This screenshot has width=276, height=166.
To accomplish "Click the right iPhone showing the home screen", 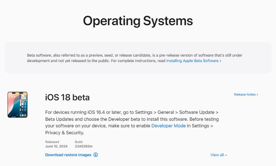I will pyautogui.click(x=23, y=105).
